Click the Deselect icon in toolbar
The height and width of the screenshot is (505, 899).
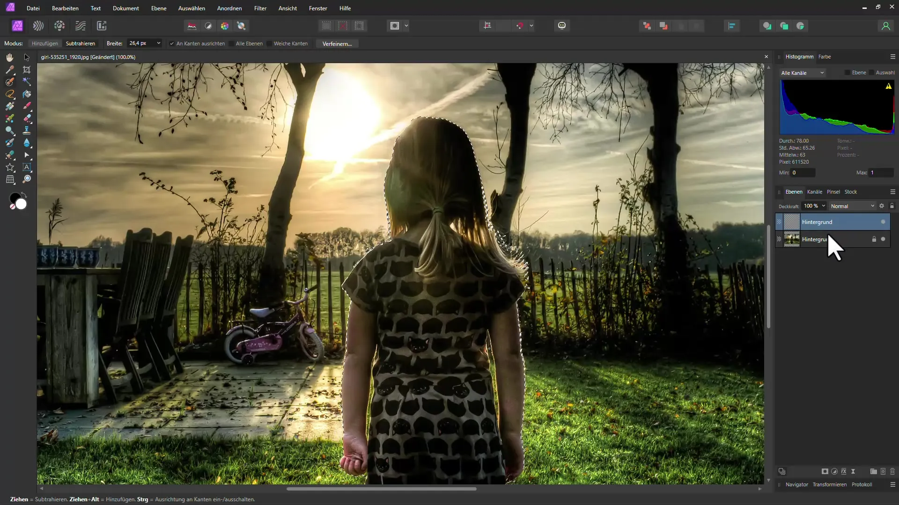click(343, 26)
